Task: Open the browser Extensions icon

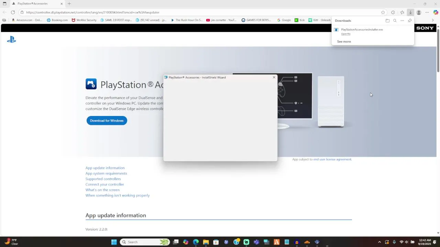Action: 393,12
